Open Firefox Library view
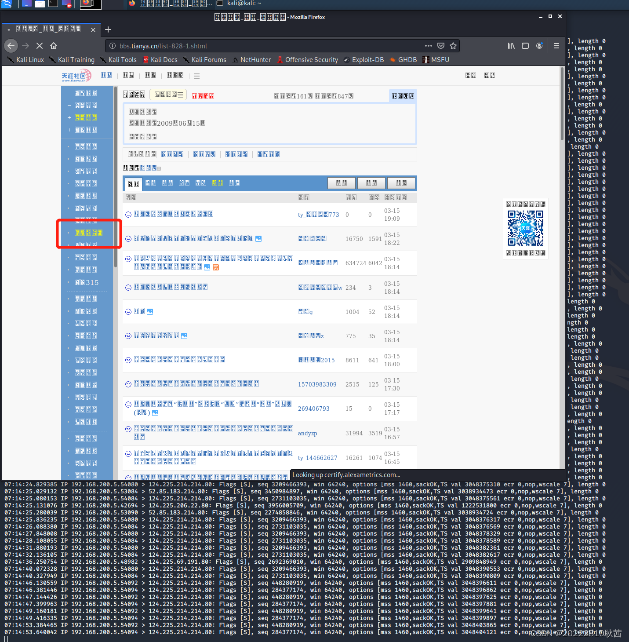Viewport: 629px width, 642px height. pyautogui.click(x=511, y=46)
